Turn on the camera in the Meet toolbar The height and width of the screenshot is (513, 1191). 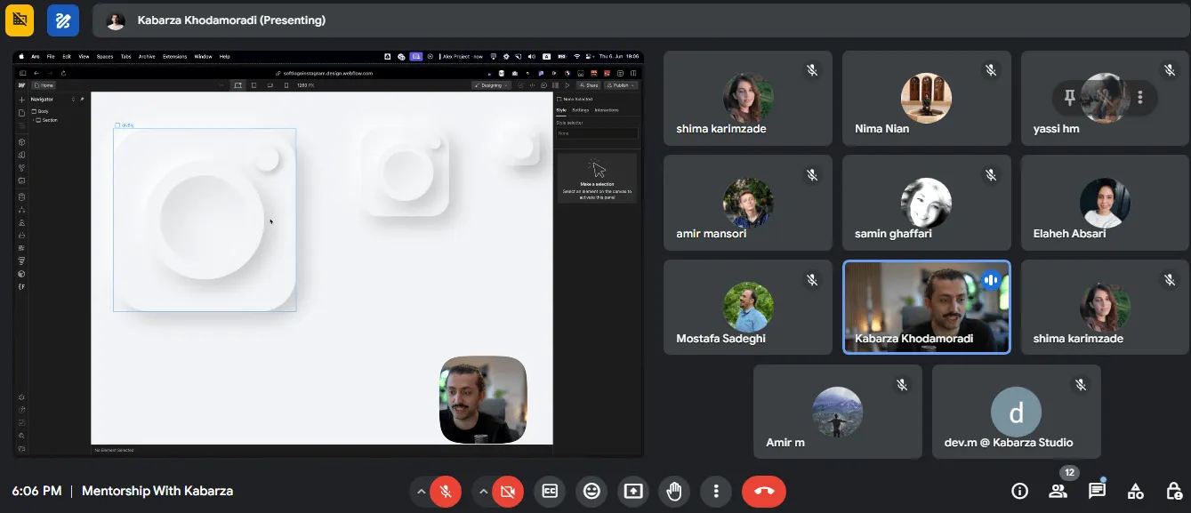[508, 491]
